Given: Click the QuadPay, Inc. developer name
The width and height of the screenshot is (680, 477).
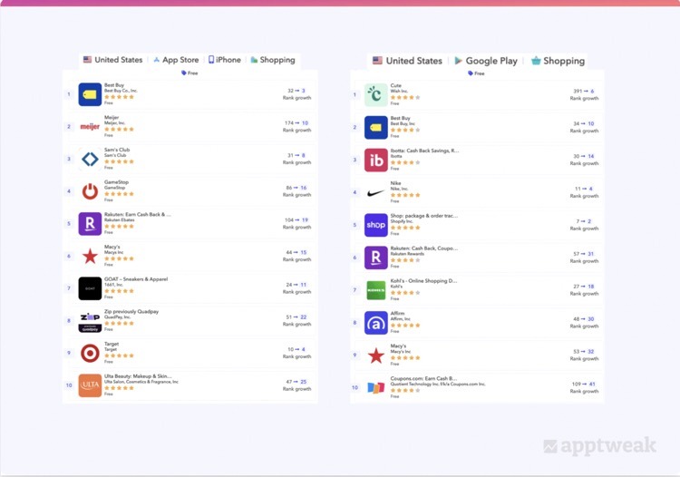Looking at the screenshot, I should (118, 317).
